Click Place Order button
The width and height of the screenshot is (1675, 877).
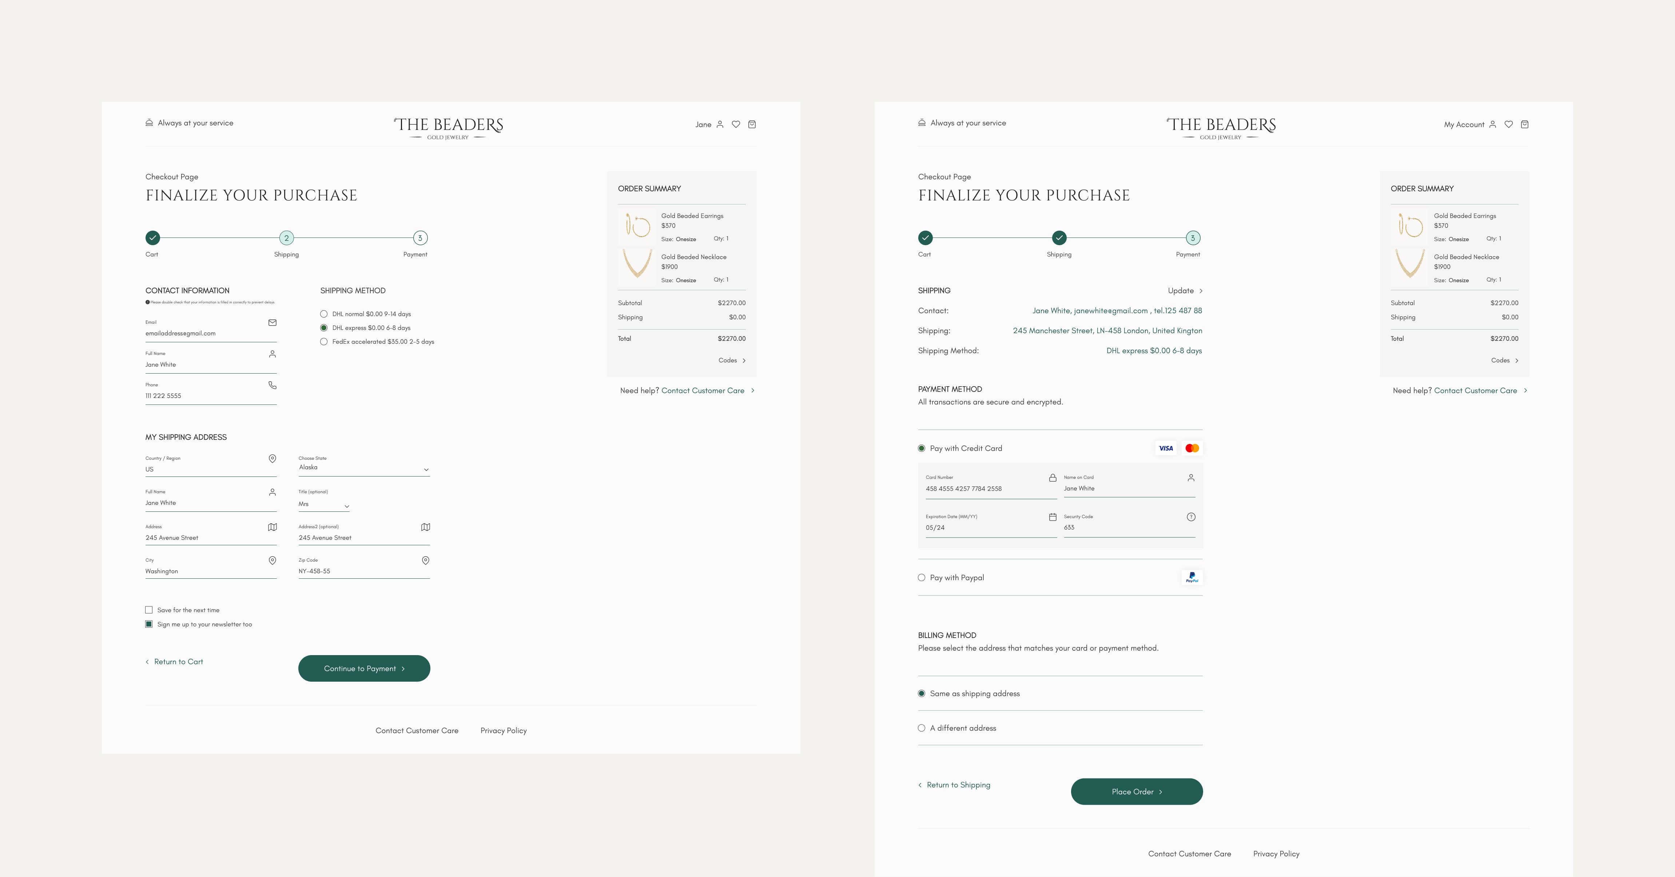click(x=1137, y=792)
